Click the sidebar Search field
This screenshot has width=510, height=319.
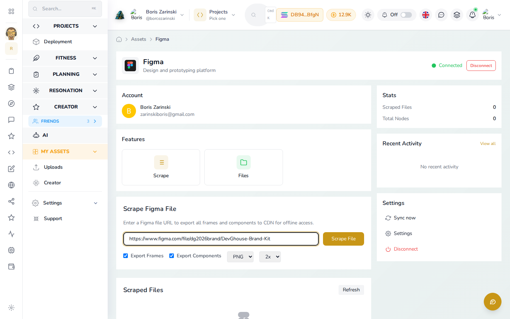point(65,9)
